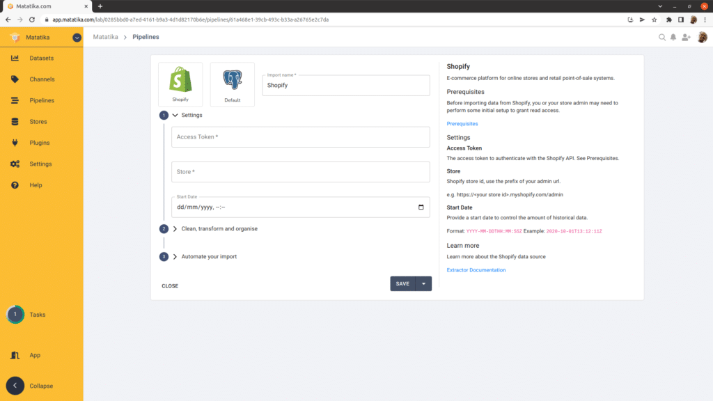Open the calendar picker in Start Date
Viewport: 713px width, 401px height.
pyautogui.click(x=421, y=207)
